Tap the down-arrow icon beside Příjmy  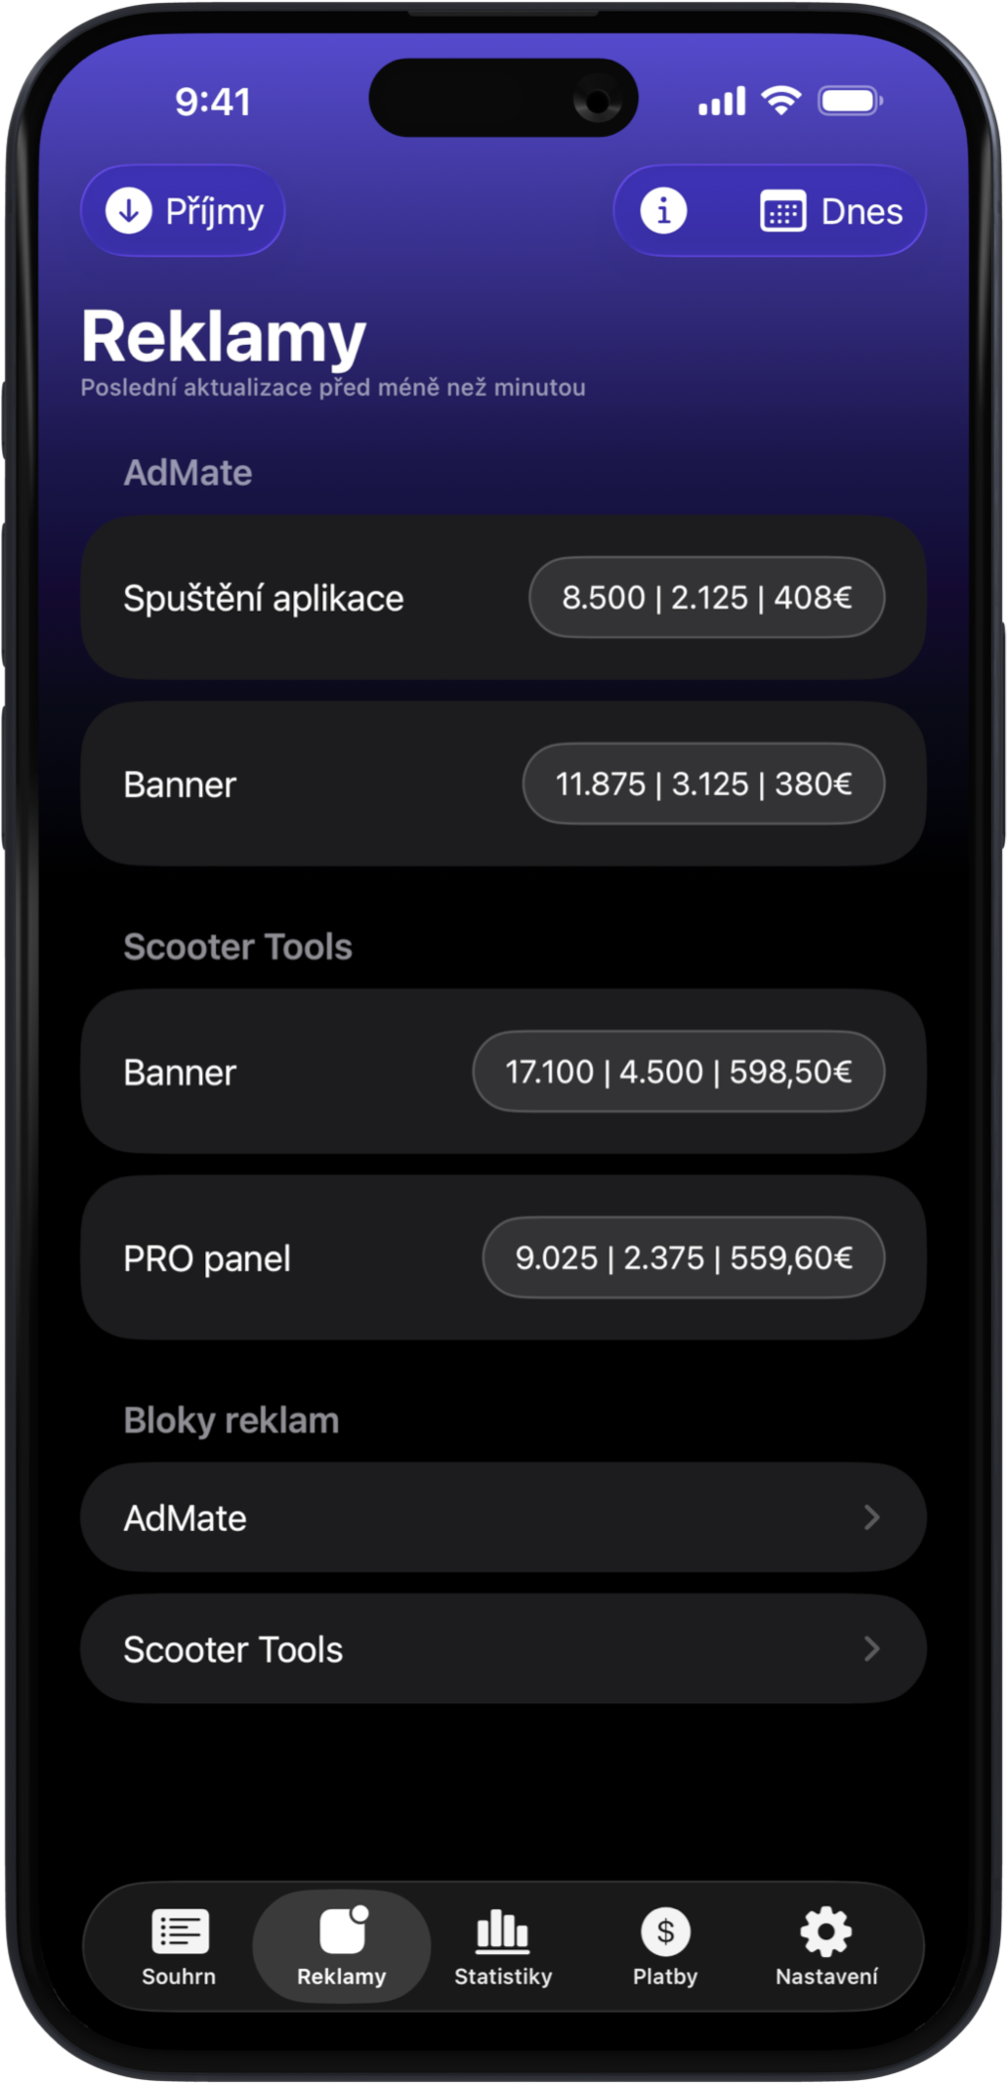point(129,211)
